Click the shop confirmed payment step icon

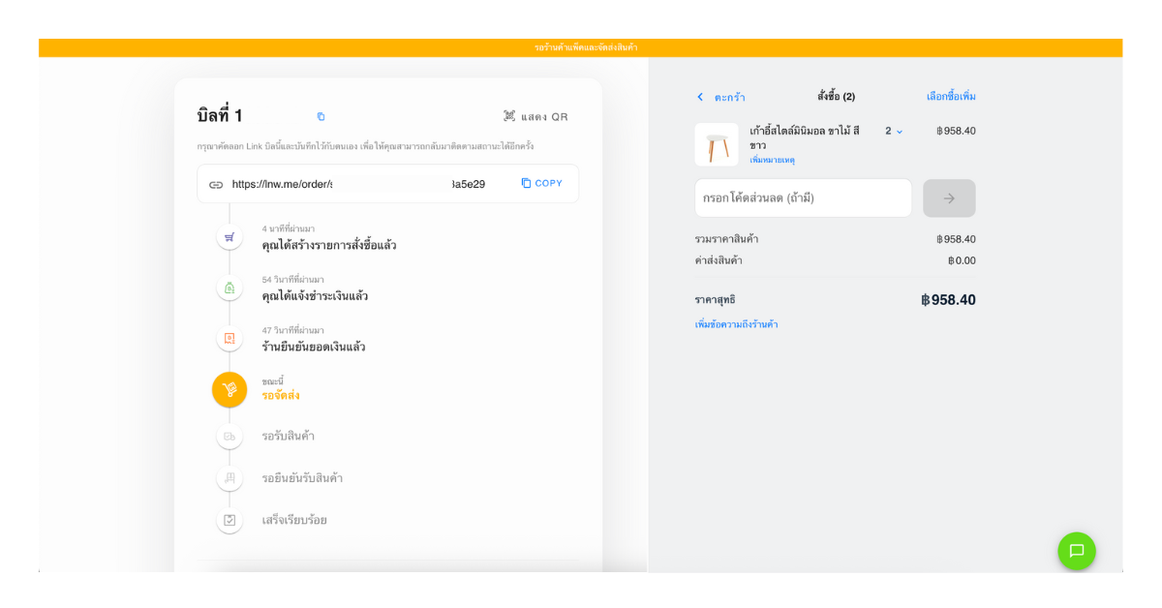(x=229, y=339)
